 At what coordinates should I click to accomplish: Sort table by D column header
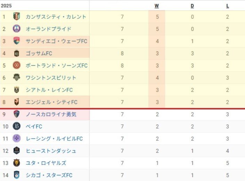coord(192,6)
